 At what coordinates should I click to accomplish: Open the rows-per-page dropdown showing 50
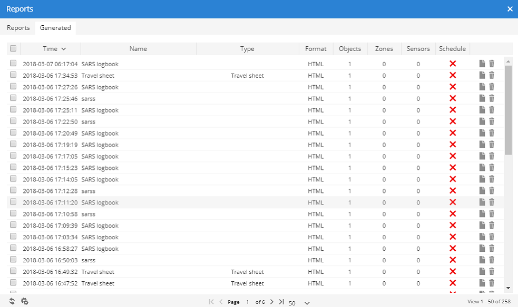[299, 303]
